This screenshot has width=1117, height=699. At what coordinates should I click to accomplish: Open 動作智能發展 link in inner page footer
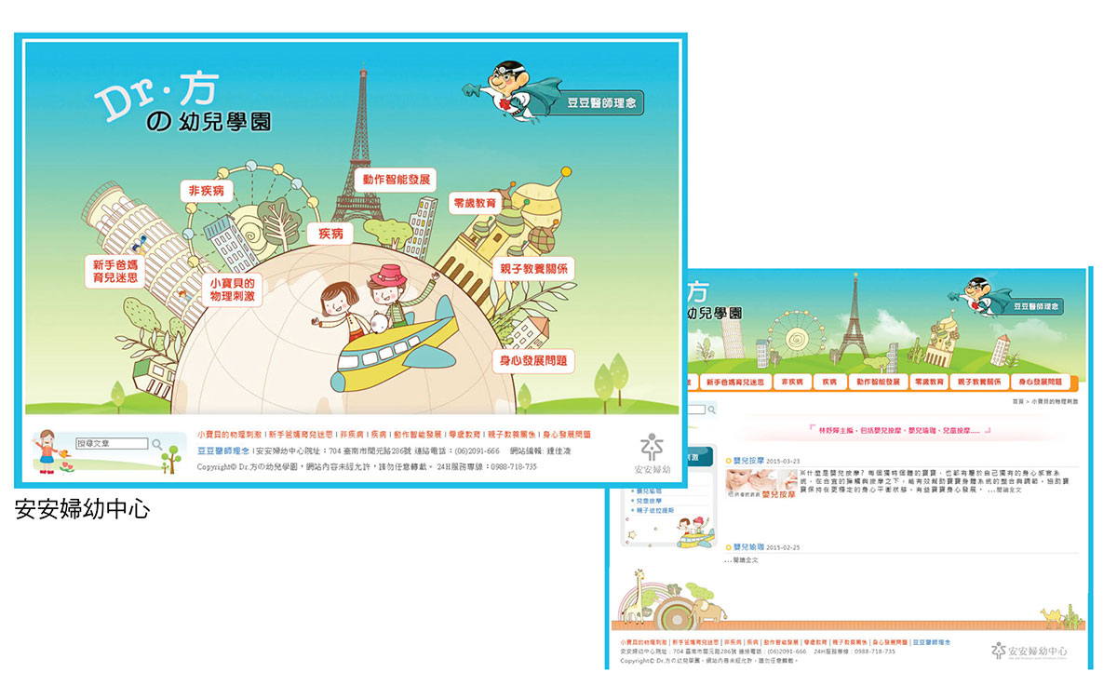[781, 642]
